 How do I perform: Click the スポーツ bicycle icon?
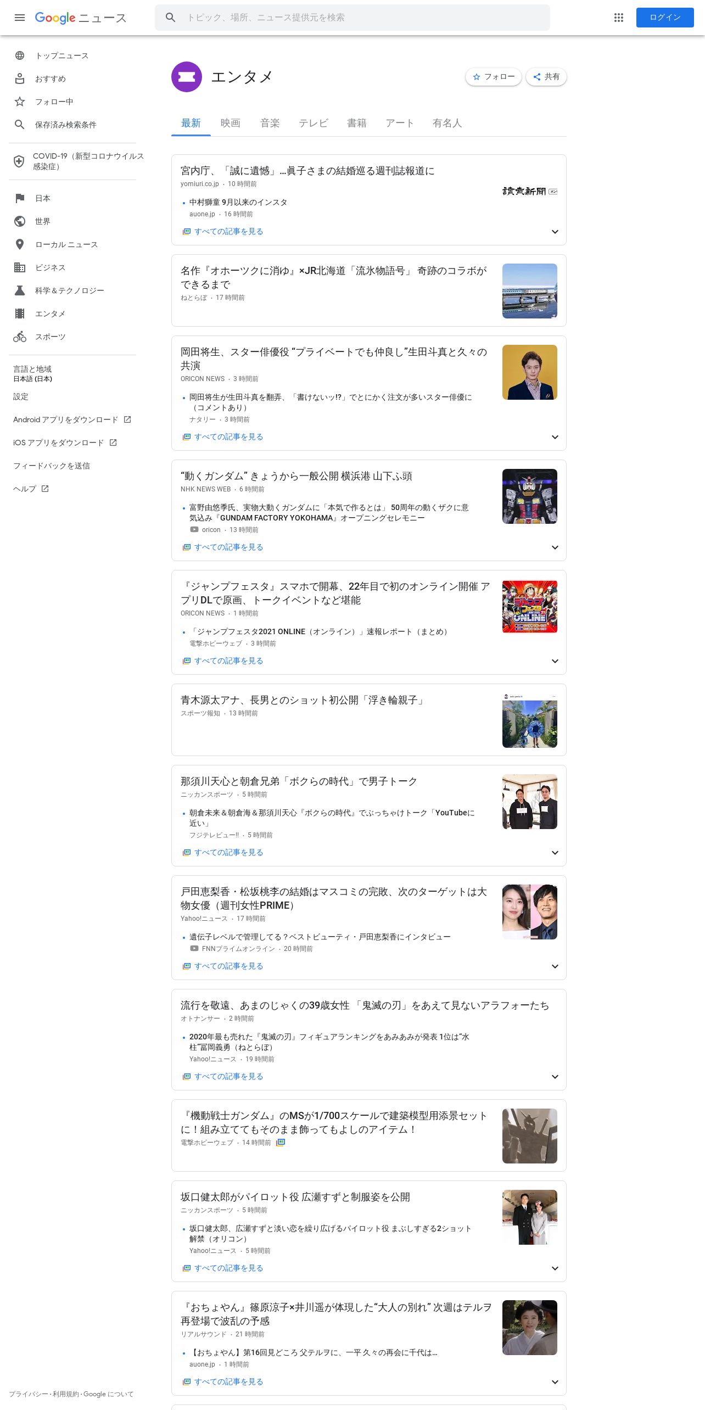tap(20, 337)
